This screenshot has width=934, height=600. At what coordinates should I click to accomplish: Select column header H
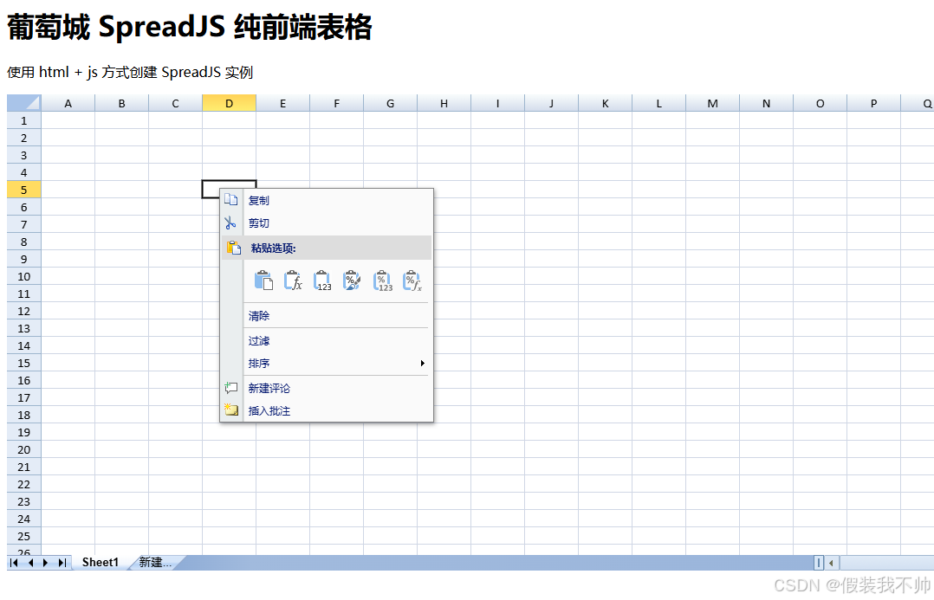[x=444, y=104]
